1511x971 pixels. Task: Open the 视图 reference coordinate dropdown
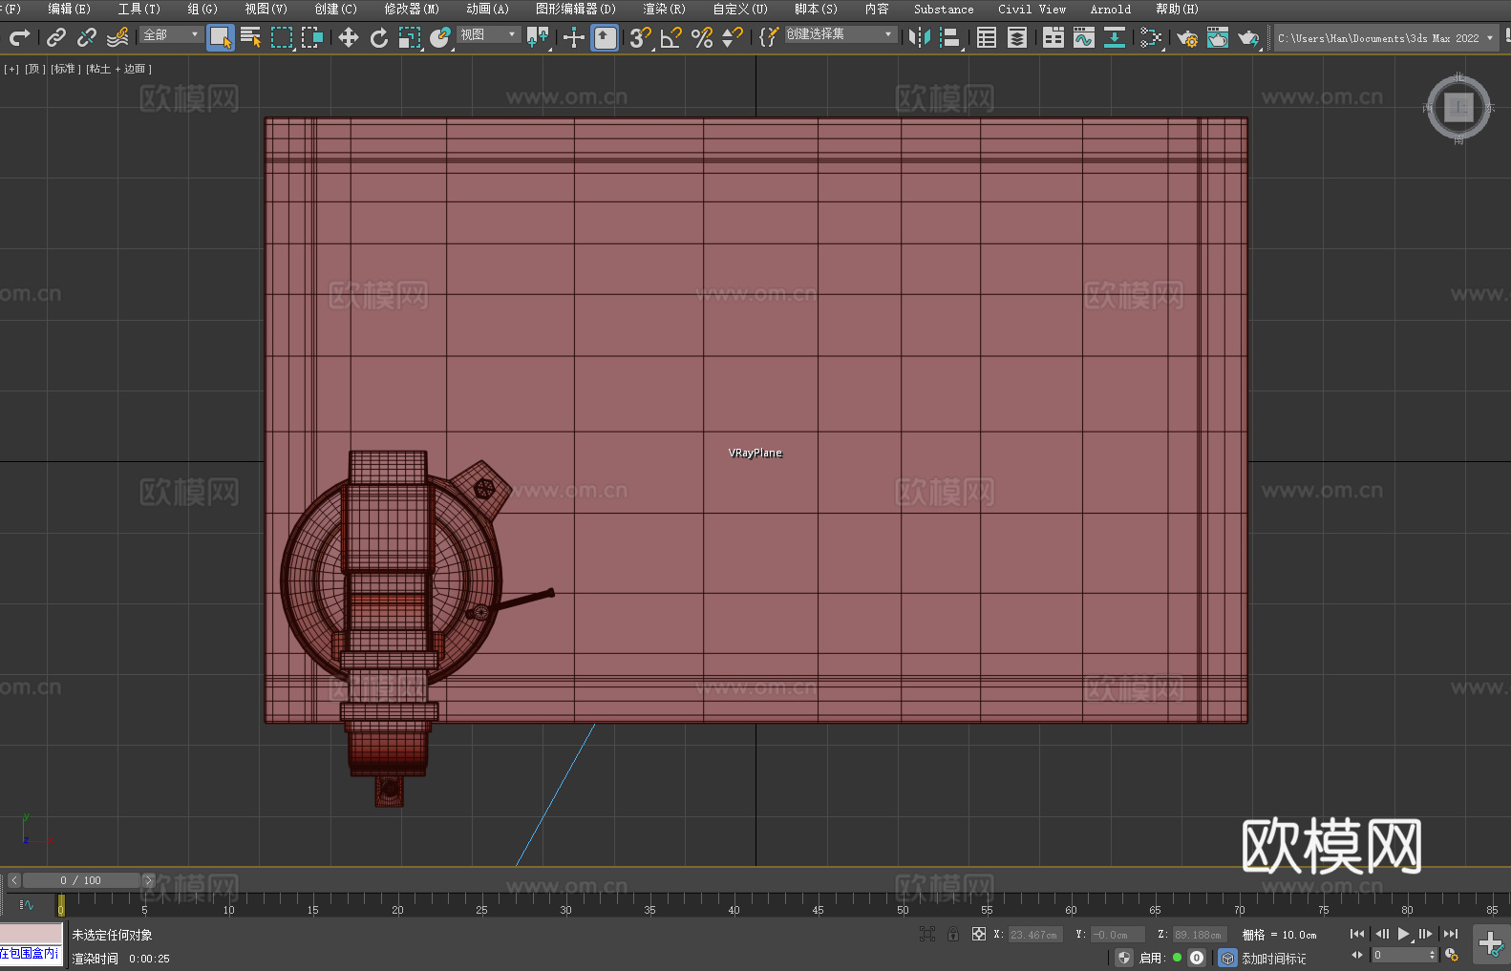click(488, 34)
